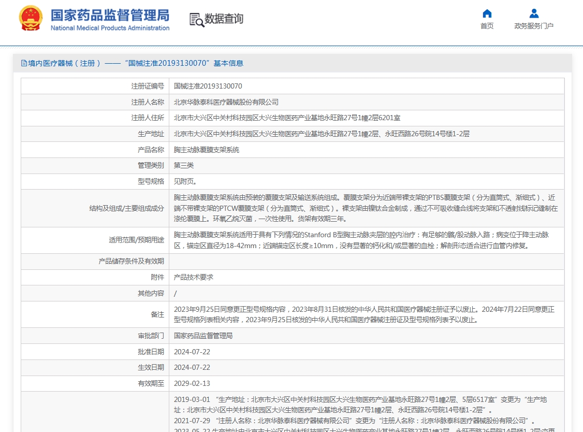This screenshot has height=432, width=583.
Task: Click the 生产地址 label cell
Action: coord(95,134)
